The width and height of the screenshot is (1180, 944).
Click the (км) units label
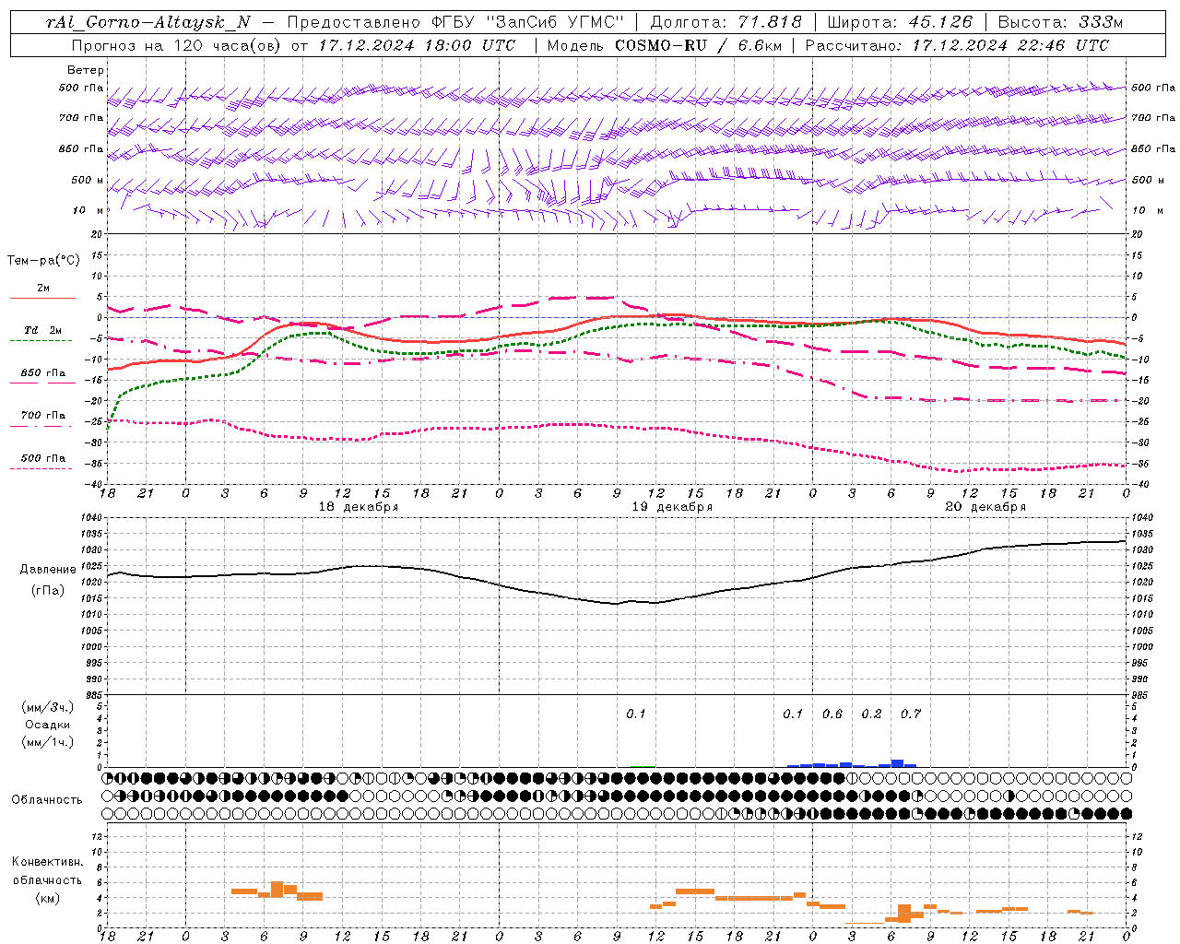(47, 898)
